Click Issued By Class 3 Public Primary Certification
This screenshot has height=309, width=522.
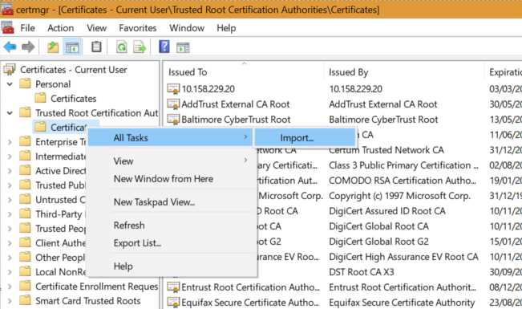pyautogui.click(x=403, y=165)
